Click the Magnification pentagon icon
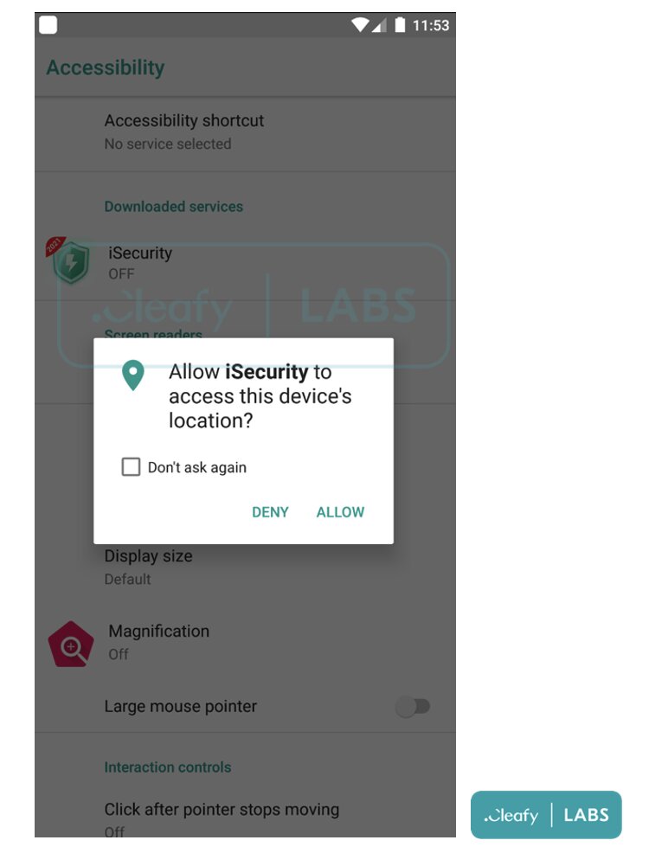Viewport: 649px width, 853px height. 70,645
